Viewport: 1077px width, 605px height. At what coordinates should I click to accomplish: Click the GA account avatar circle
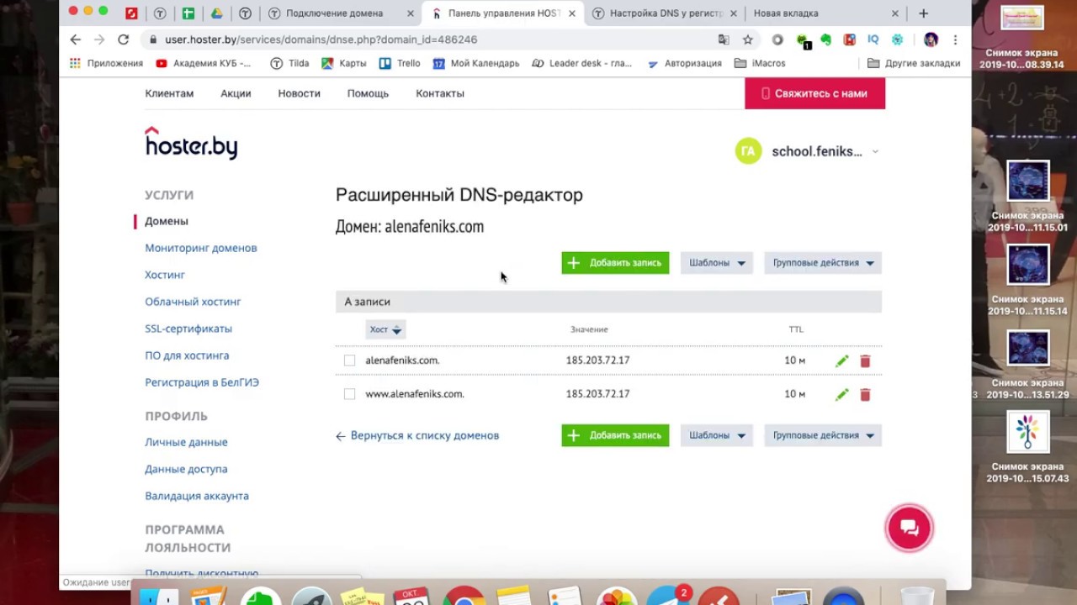point(748,151)
